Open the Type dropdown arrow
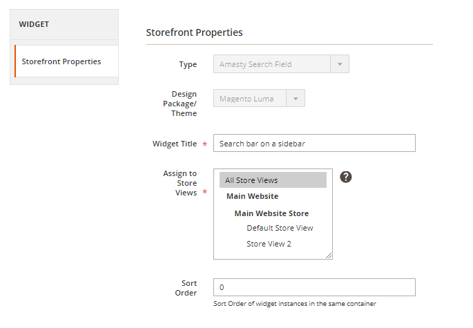This screenshot has width=473, height=328. pyautogui.click(x=340, y=64)
